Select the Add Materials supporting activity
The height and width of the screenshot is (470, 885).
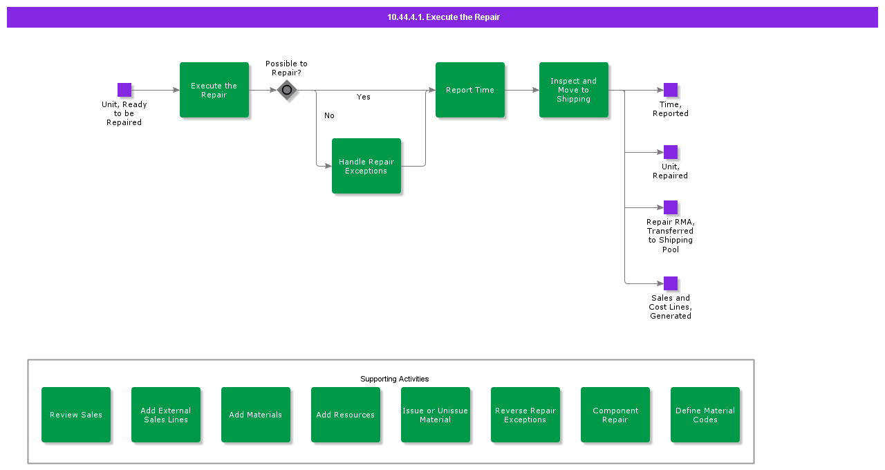click(x=256, y=415)
